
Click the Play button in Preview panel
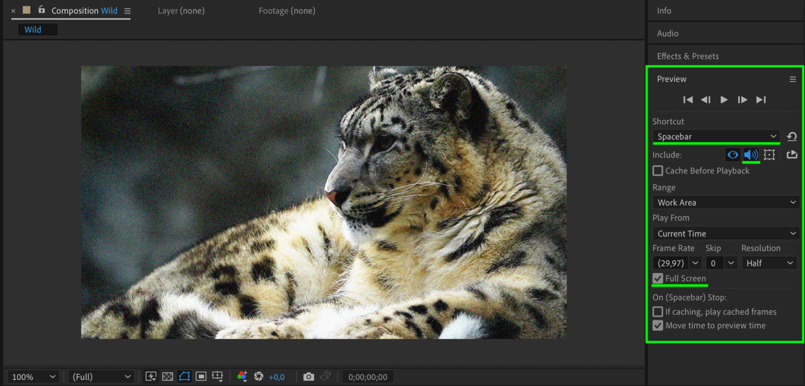pyautogui.click(x=724, y=100)
